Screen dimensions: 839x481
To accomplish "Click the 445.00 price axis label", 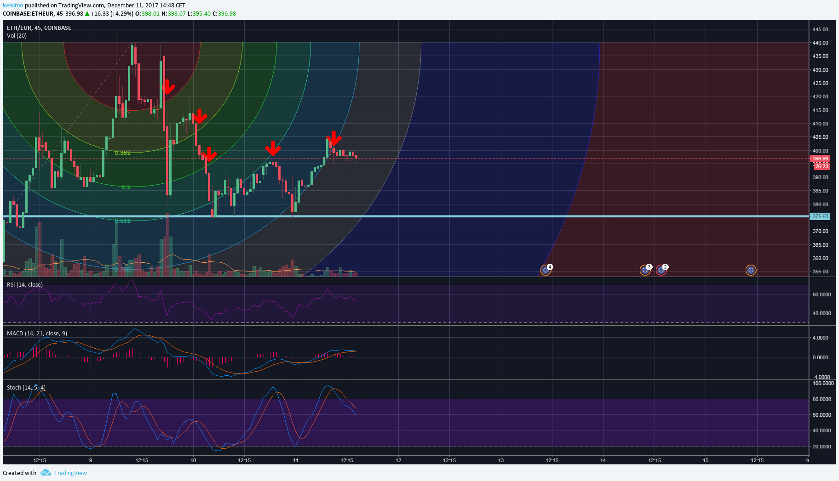I will tap(820, 29).
